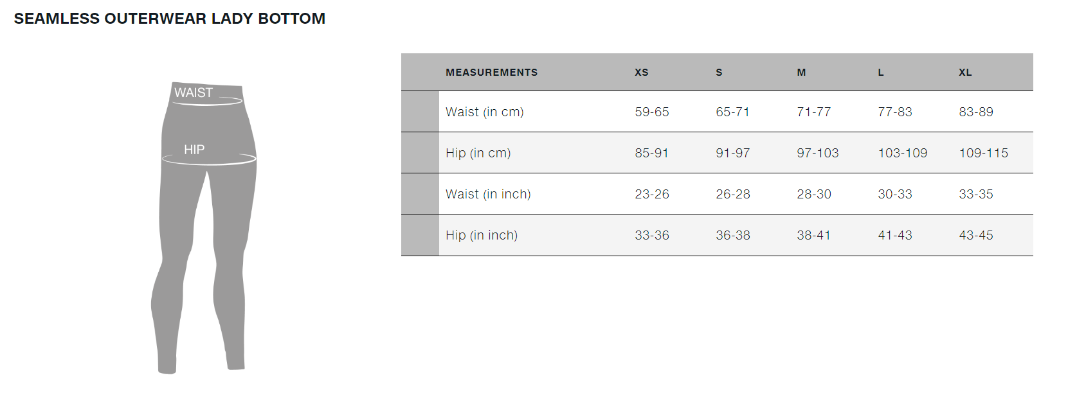Screen dimensions: 1077x393
Task: Select the M size column header
Action: 801,73
